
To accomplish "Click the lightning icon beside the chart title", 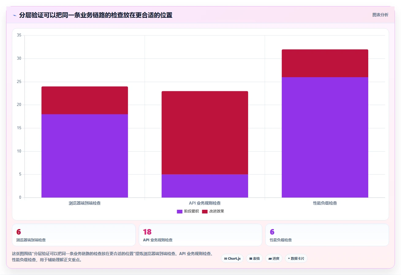I will click(14, 15).
